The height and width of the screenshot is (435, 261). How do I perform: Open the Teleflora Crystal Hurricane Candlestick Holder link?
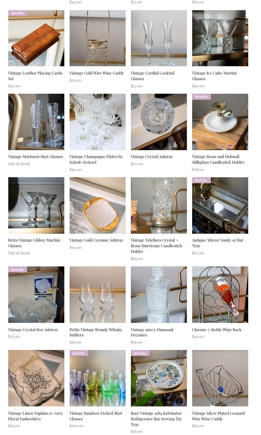[x=156, y=245]
